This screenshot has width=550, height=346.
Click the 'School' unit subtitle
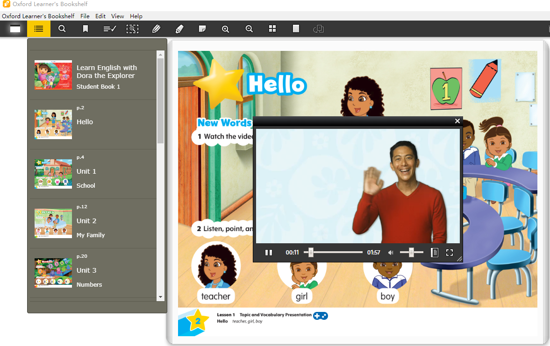pos(86,186)
